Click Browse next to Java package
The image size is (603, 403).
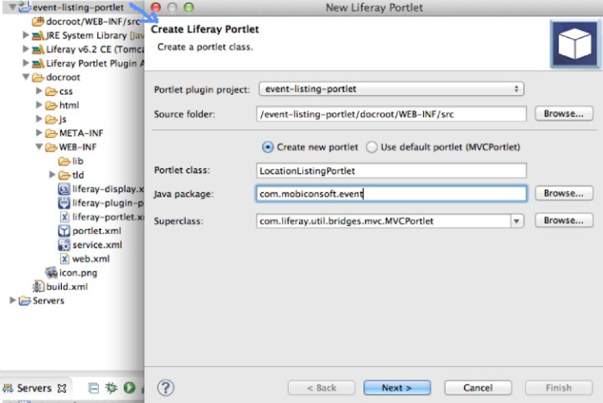click(x=564, y=193)
